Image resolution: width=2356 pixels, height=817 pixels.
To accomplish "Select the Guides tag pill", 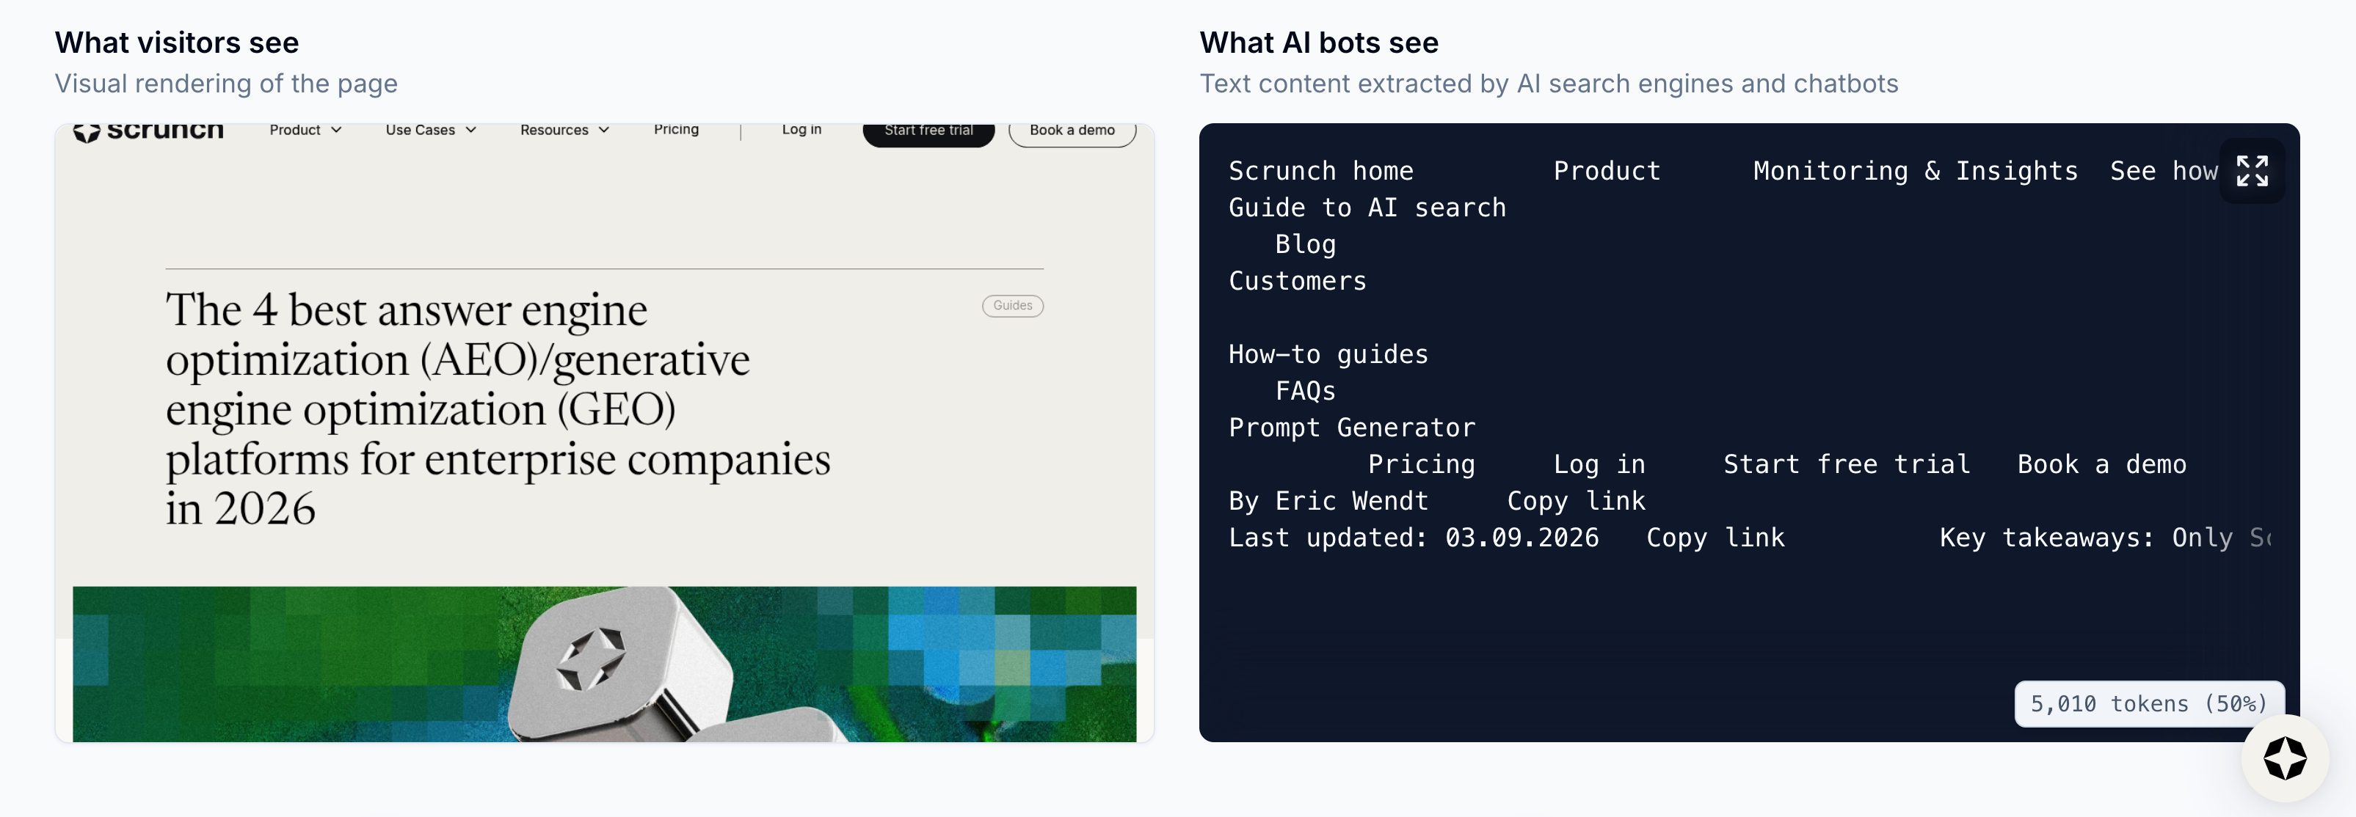I will [1012, 305].
